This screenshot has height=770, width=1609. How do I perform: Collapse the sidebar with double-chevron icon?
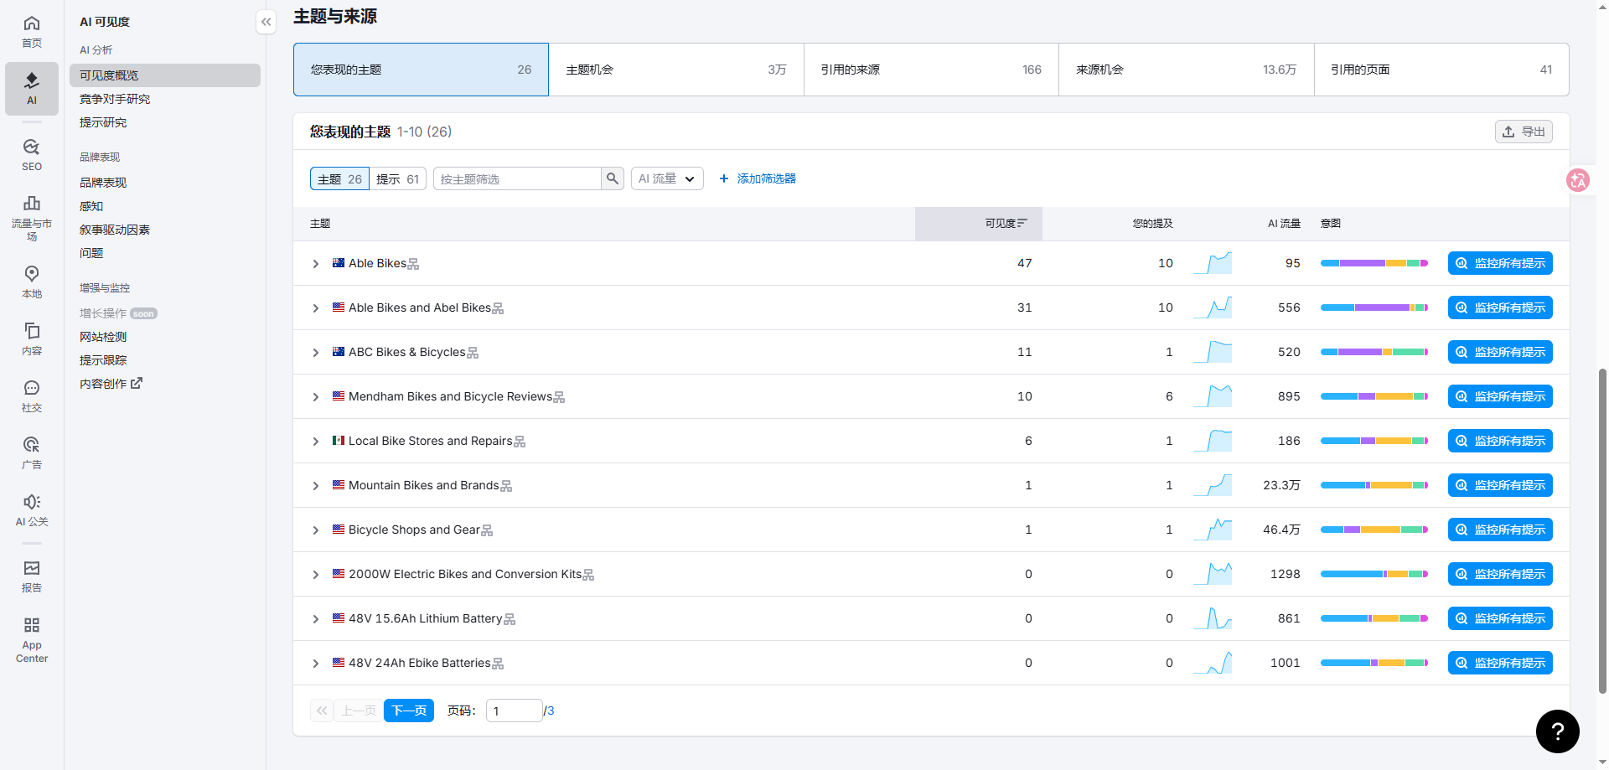point(266,23)
